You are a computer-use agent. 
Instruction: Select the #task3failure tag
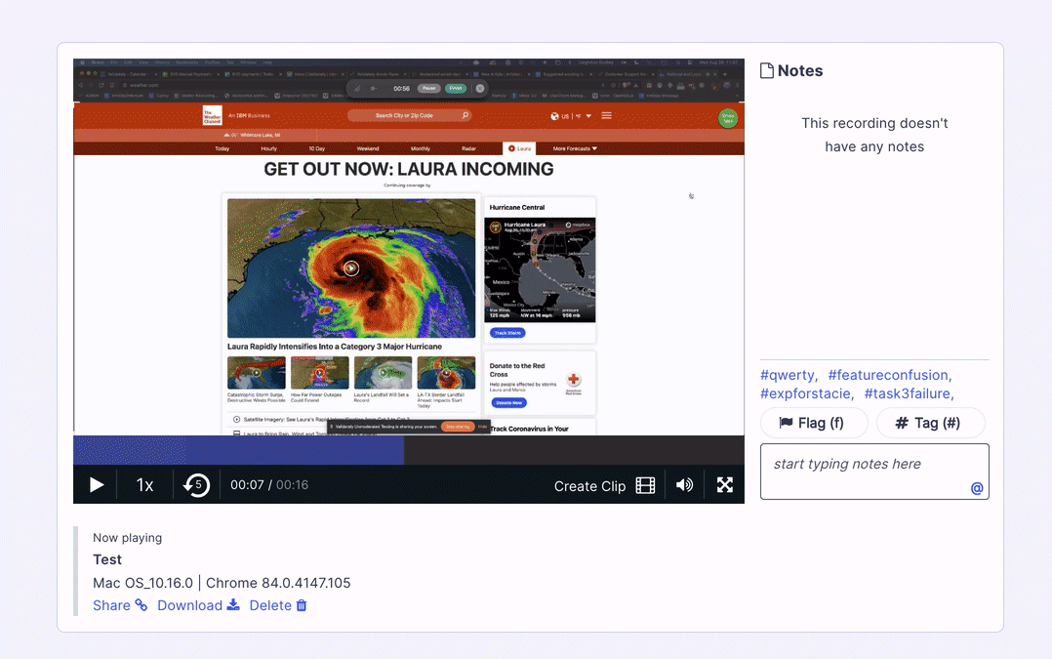[909, 393]
